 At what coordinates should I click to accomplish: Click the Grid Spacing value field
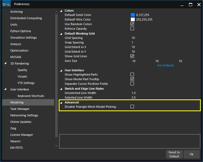coord(133,38)
